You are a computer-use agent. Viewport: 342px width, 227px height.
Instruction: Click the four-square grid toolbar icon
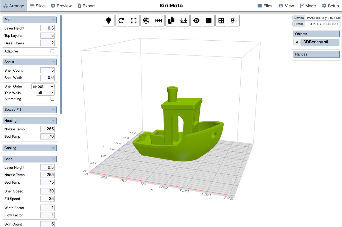tap(221, 21)
